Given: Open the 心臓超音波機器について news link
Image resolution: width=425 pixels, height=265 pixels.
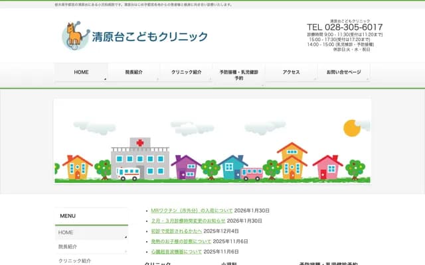Looking at the screenshot, I should tap(176, 252).
